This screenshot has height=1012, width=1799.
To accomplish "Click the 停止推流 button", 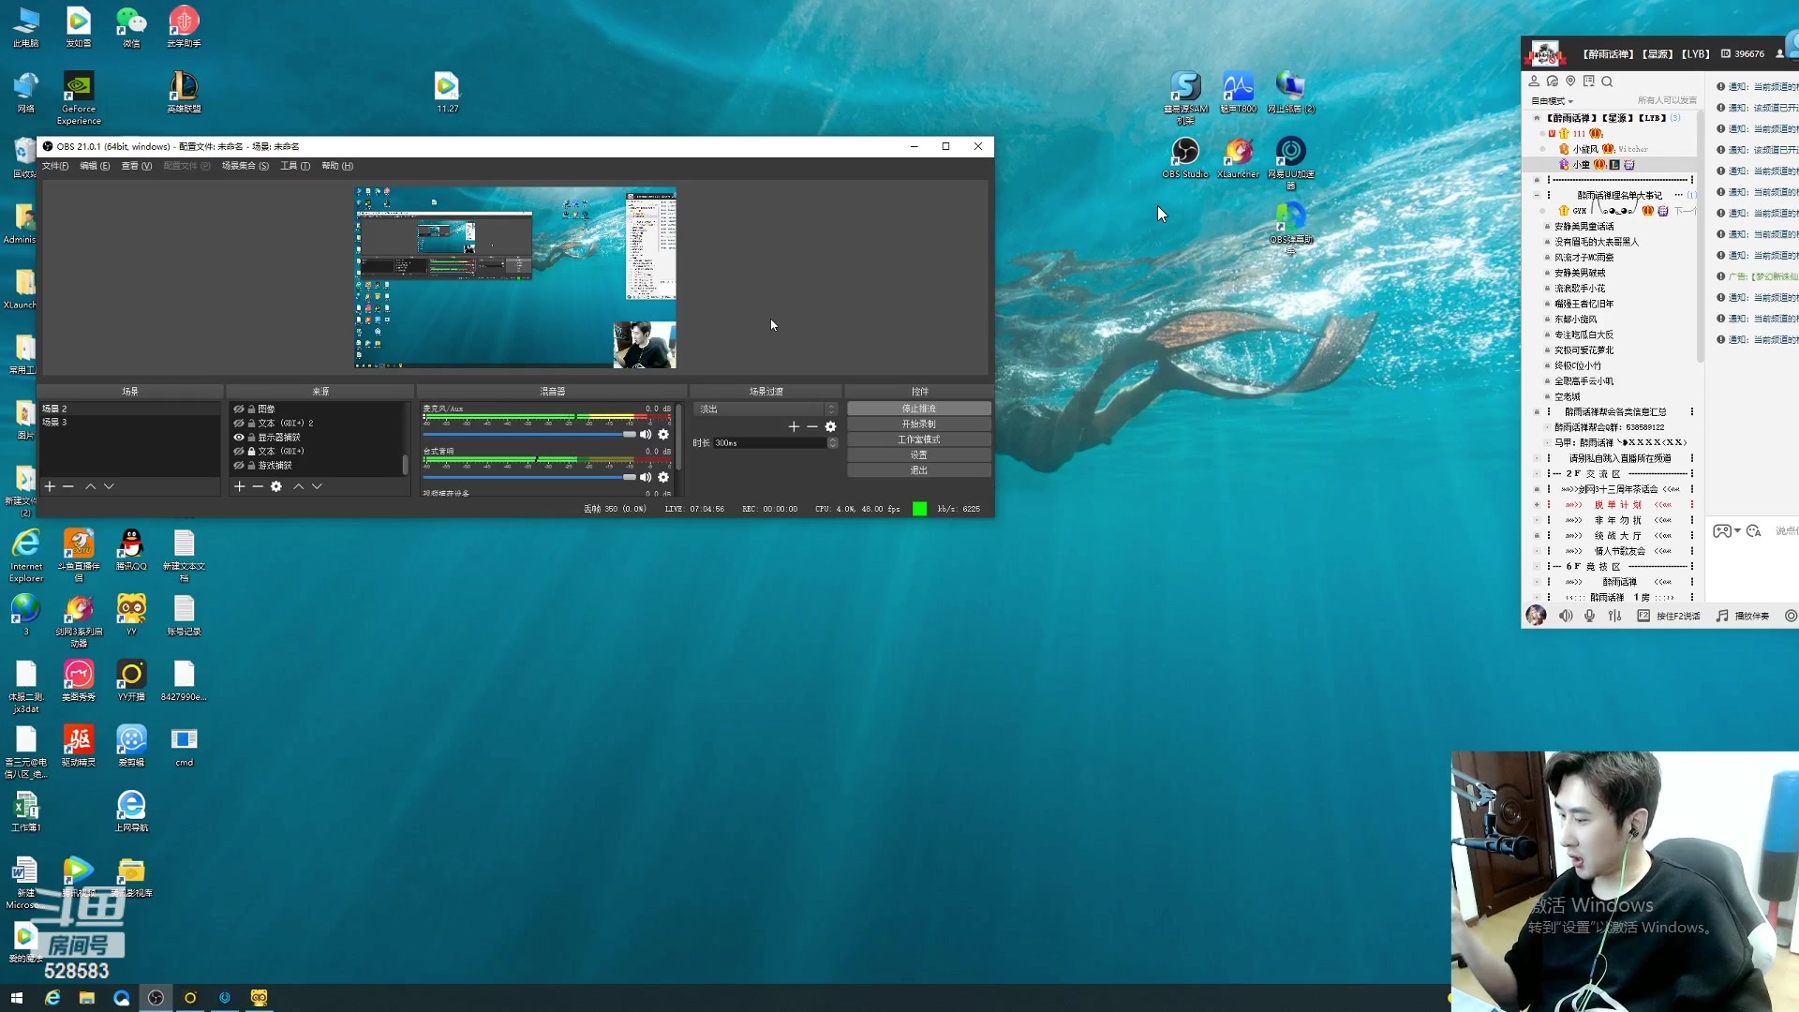I will 918,409.
